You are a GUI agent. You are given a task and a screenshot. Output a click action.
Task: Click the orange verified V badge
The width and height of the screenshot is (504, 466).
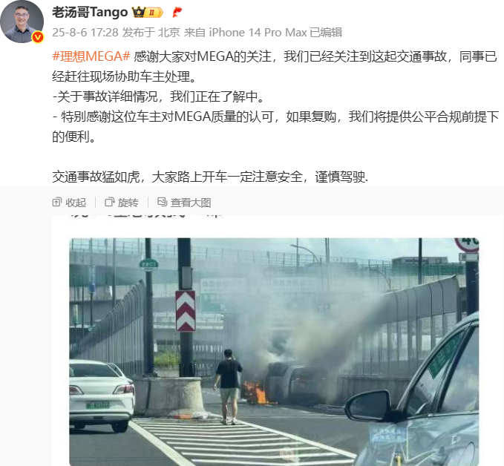pyautogui.click(x=38, y=37)
